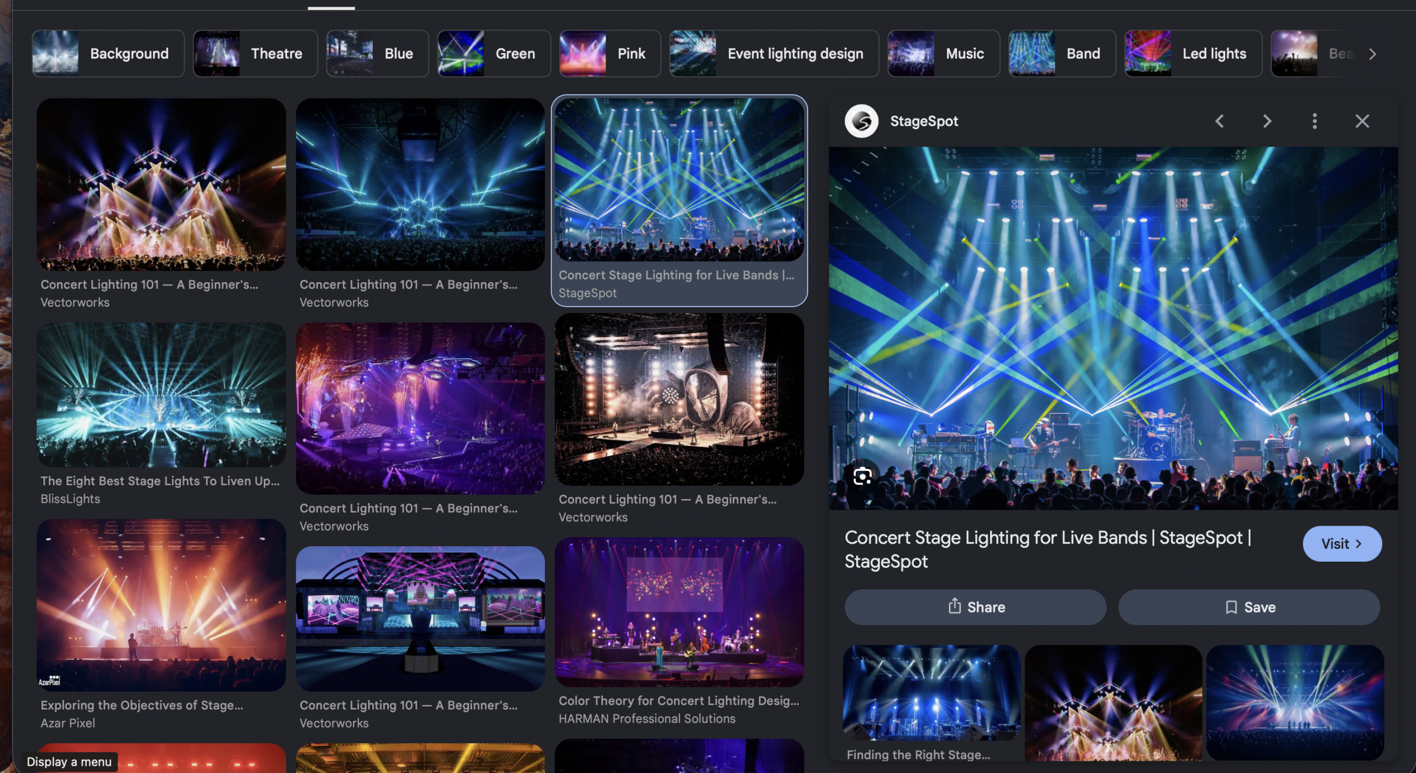Apply the Band filter chip
Viewport: 1416px width, 773px height.
(x=1062, y=54)
